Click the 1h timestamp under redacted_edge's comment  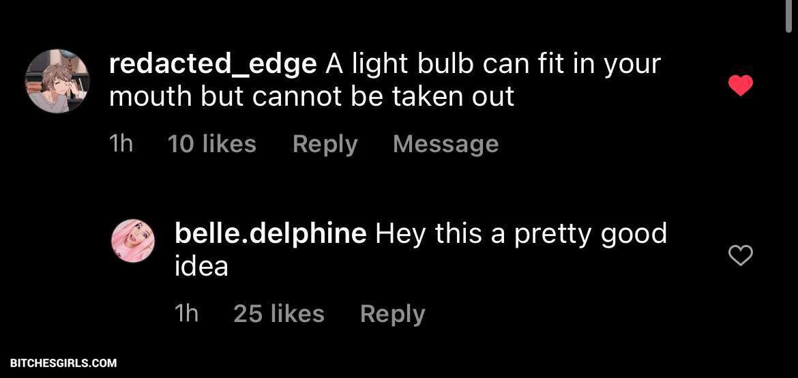(121, 144)
